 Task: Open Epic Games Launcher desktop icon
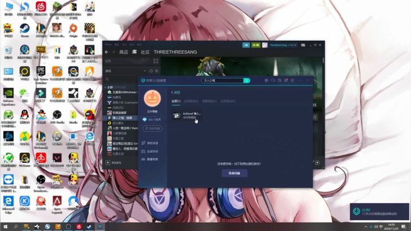tap(41, 74)
